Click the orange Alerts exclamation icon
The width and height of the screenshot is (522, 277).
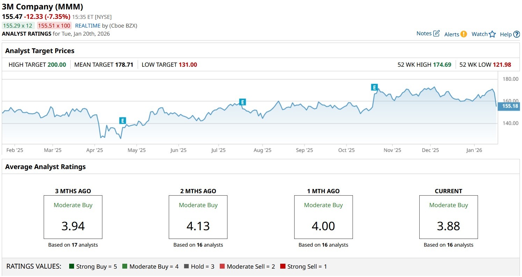pos(464,34)
